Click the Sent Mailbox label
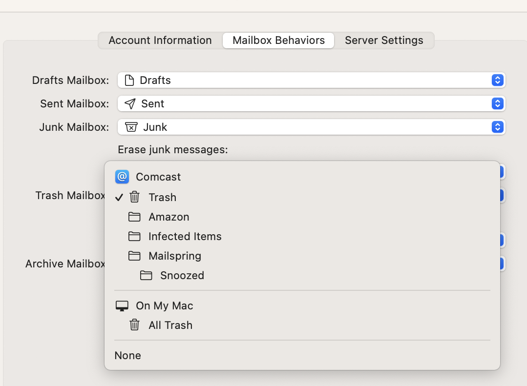Image resolution: width=527 pixels, height=386 pixels. click(75, 103)
